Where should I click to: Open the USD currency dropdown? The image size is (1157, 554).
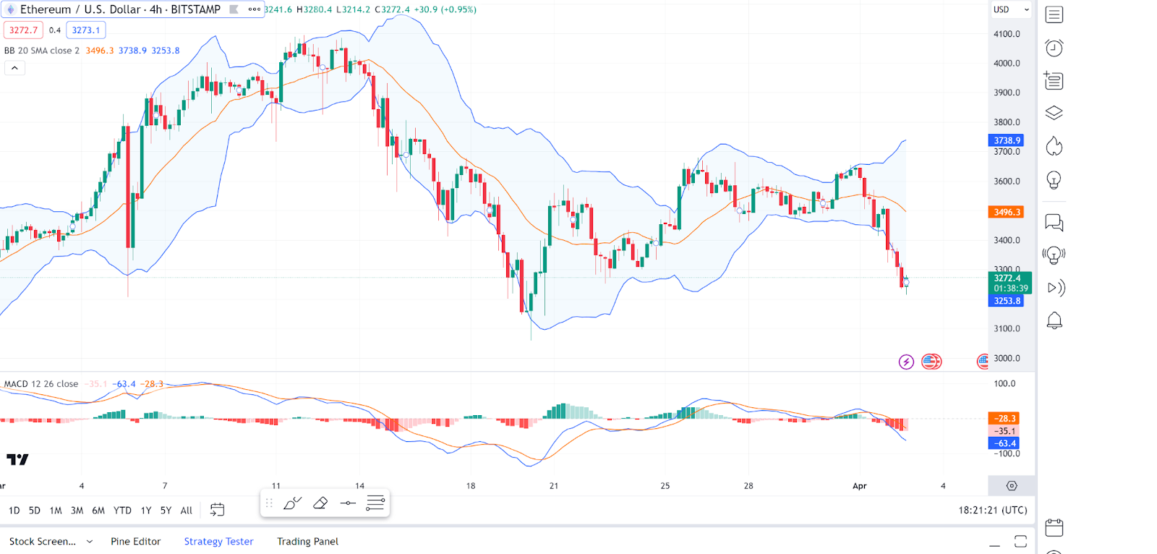1011,9
